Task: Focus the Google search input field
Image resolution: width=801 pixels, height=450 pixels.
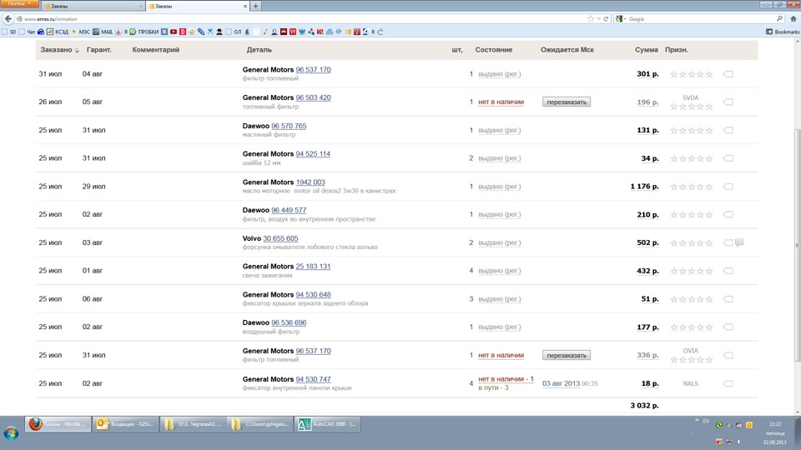Action: point(700,19)
